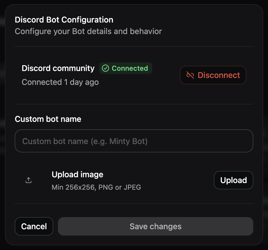
Task: Select the Discord community section title
Action: (58, 68)
